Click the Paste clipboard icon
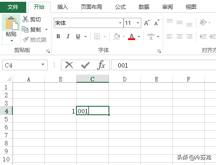The image size is (216, 165). pyautogui.click(x=12, y=23)
